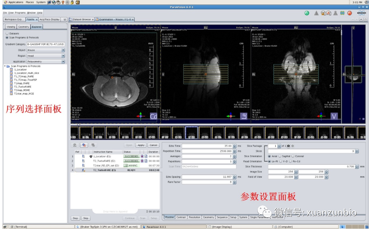Click the Rare Factor stepper arrows
The height and width of the screenshot is (229, 369).
(x=234, y=182)
